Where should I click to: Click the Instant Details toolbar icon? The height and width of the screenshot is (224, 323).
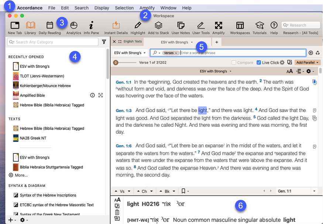(x=116, y=26)
